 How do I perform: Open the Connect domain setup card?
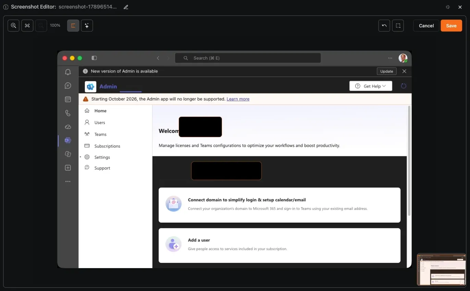(280, 205)
